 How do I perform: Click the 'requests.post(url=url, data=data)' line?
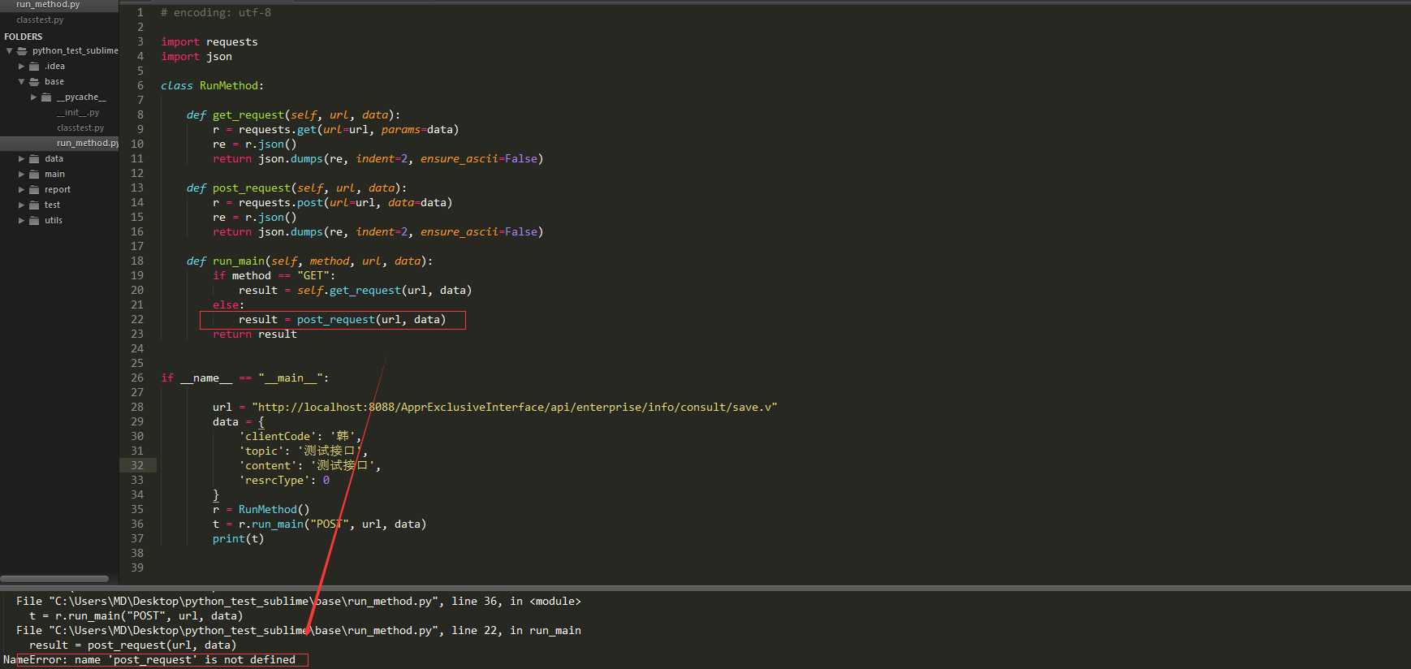[x=333, y=203]
